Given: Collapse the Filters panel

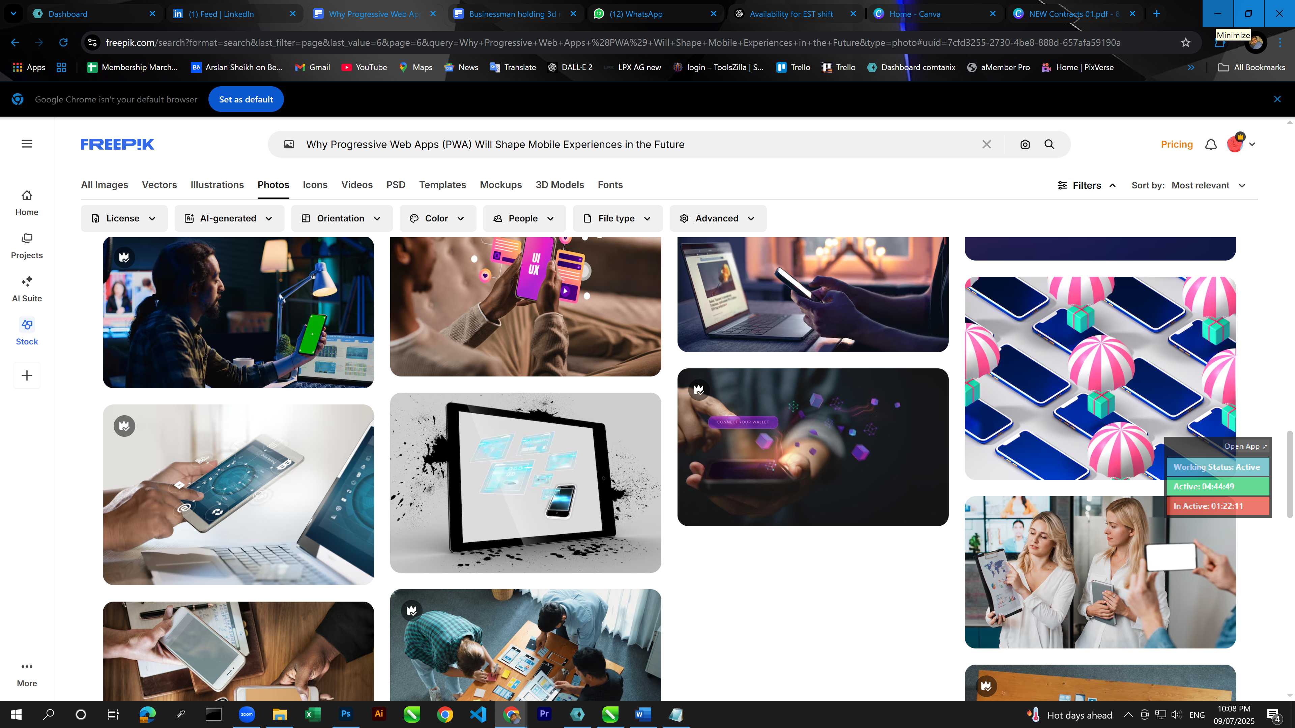Looking at the screenshot, I should click(1086, 185).
